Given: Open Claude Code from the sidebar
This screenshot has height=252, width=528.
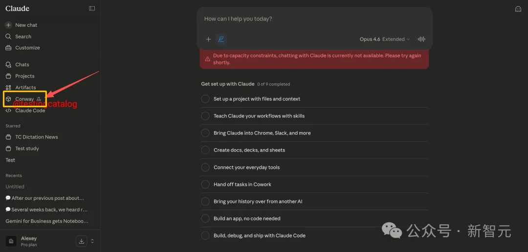Looking at the screenshot, I should (30, 111).
